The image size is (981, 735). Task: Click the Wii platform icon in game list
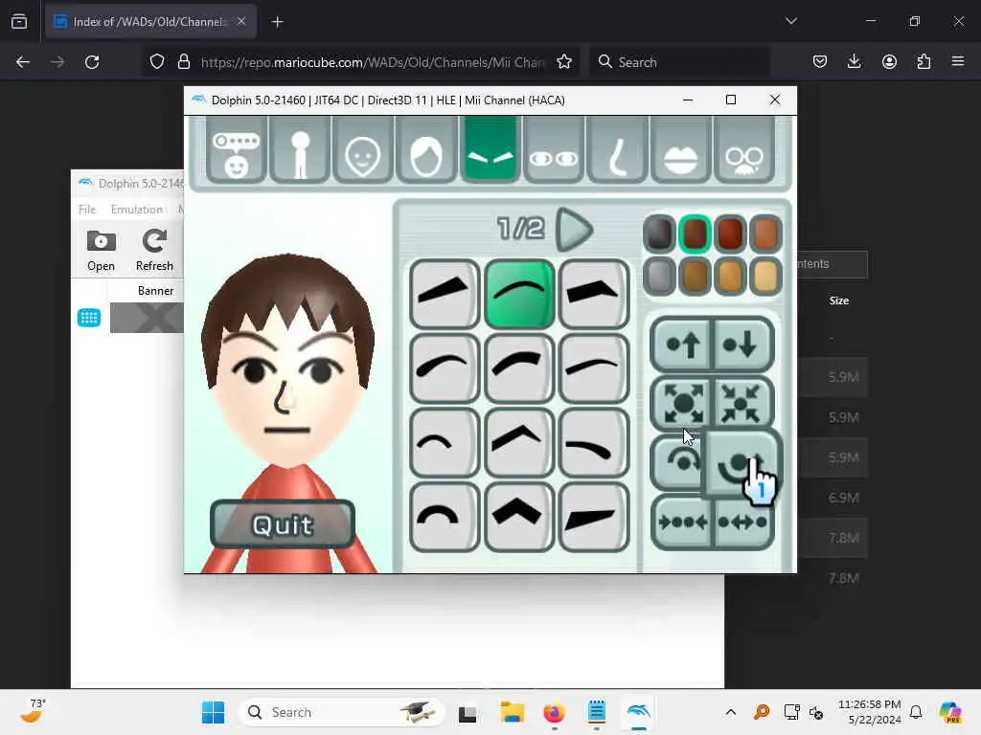89,318
